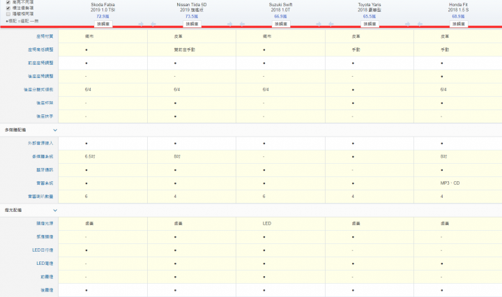Click 換輛車 button under Honda Fit
The width and height of the screenshot is (502, 297).
coord(459,24)
